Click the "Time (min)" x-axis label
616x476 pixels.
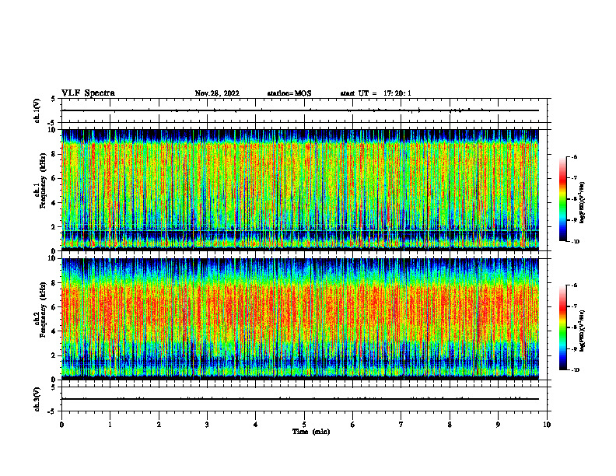coord(311,432)
